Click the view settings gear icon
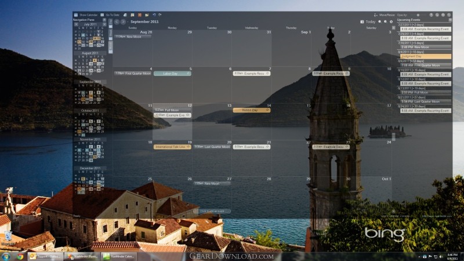Image resolution: width=464 pixels, height=261 pixels. [391, 21]
